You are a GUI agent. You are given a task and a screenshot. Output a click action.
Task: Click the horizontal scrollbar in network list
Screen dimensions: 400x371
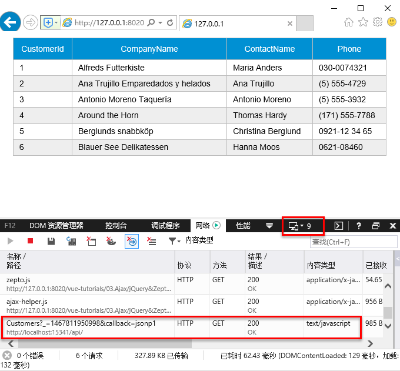point(105,344)
